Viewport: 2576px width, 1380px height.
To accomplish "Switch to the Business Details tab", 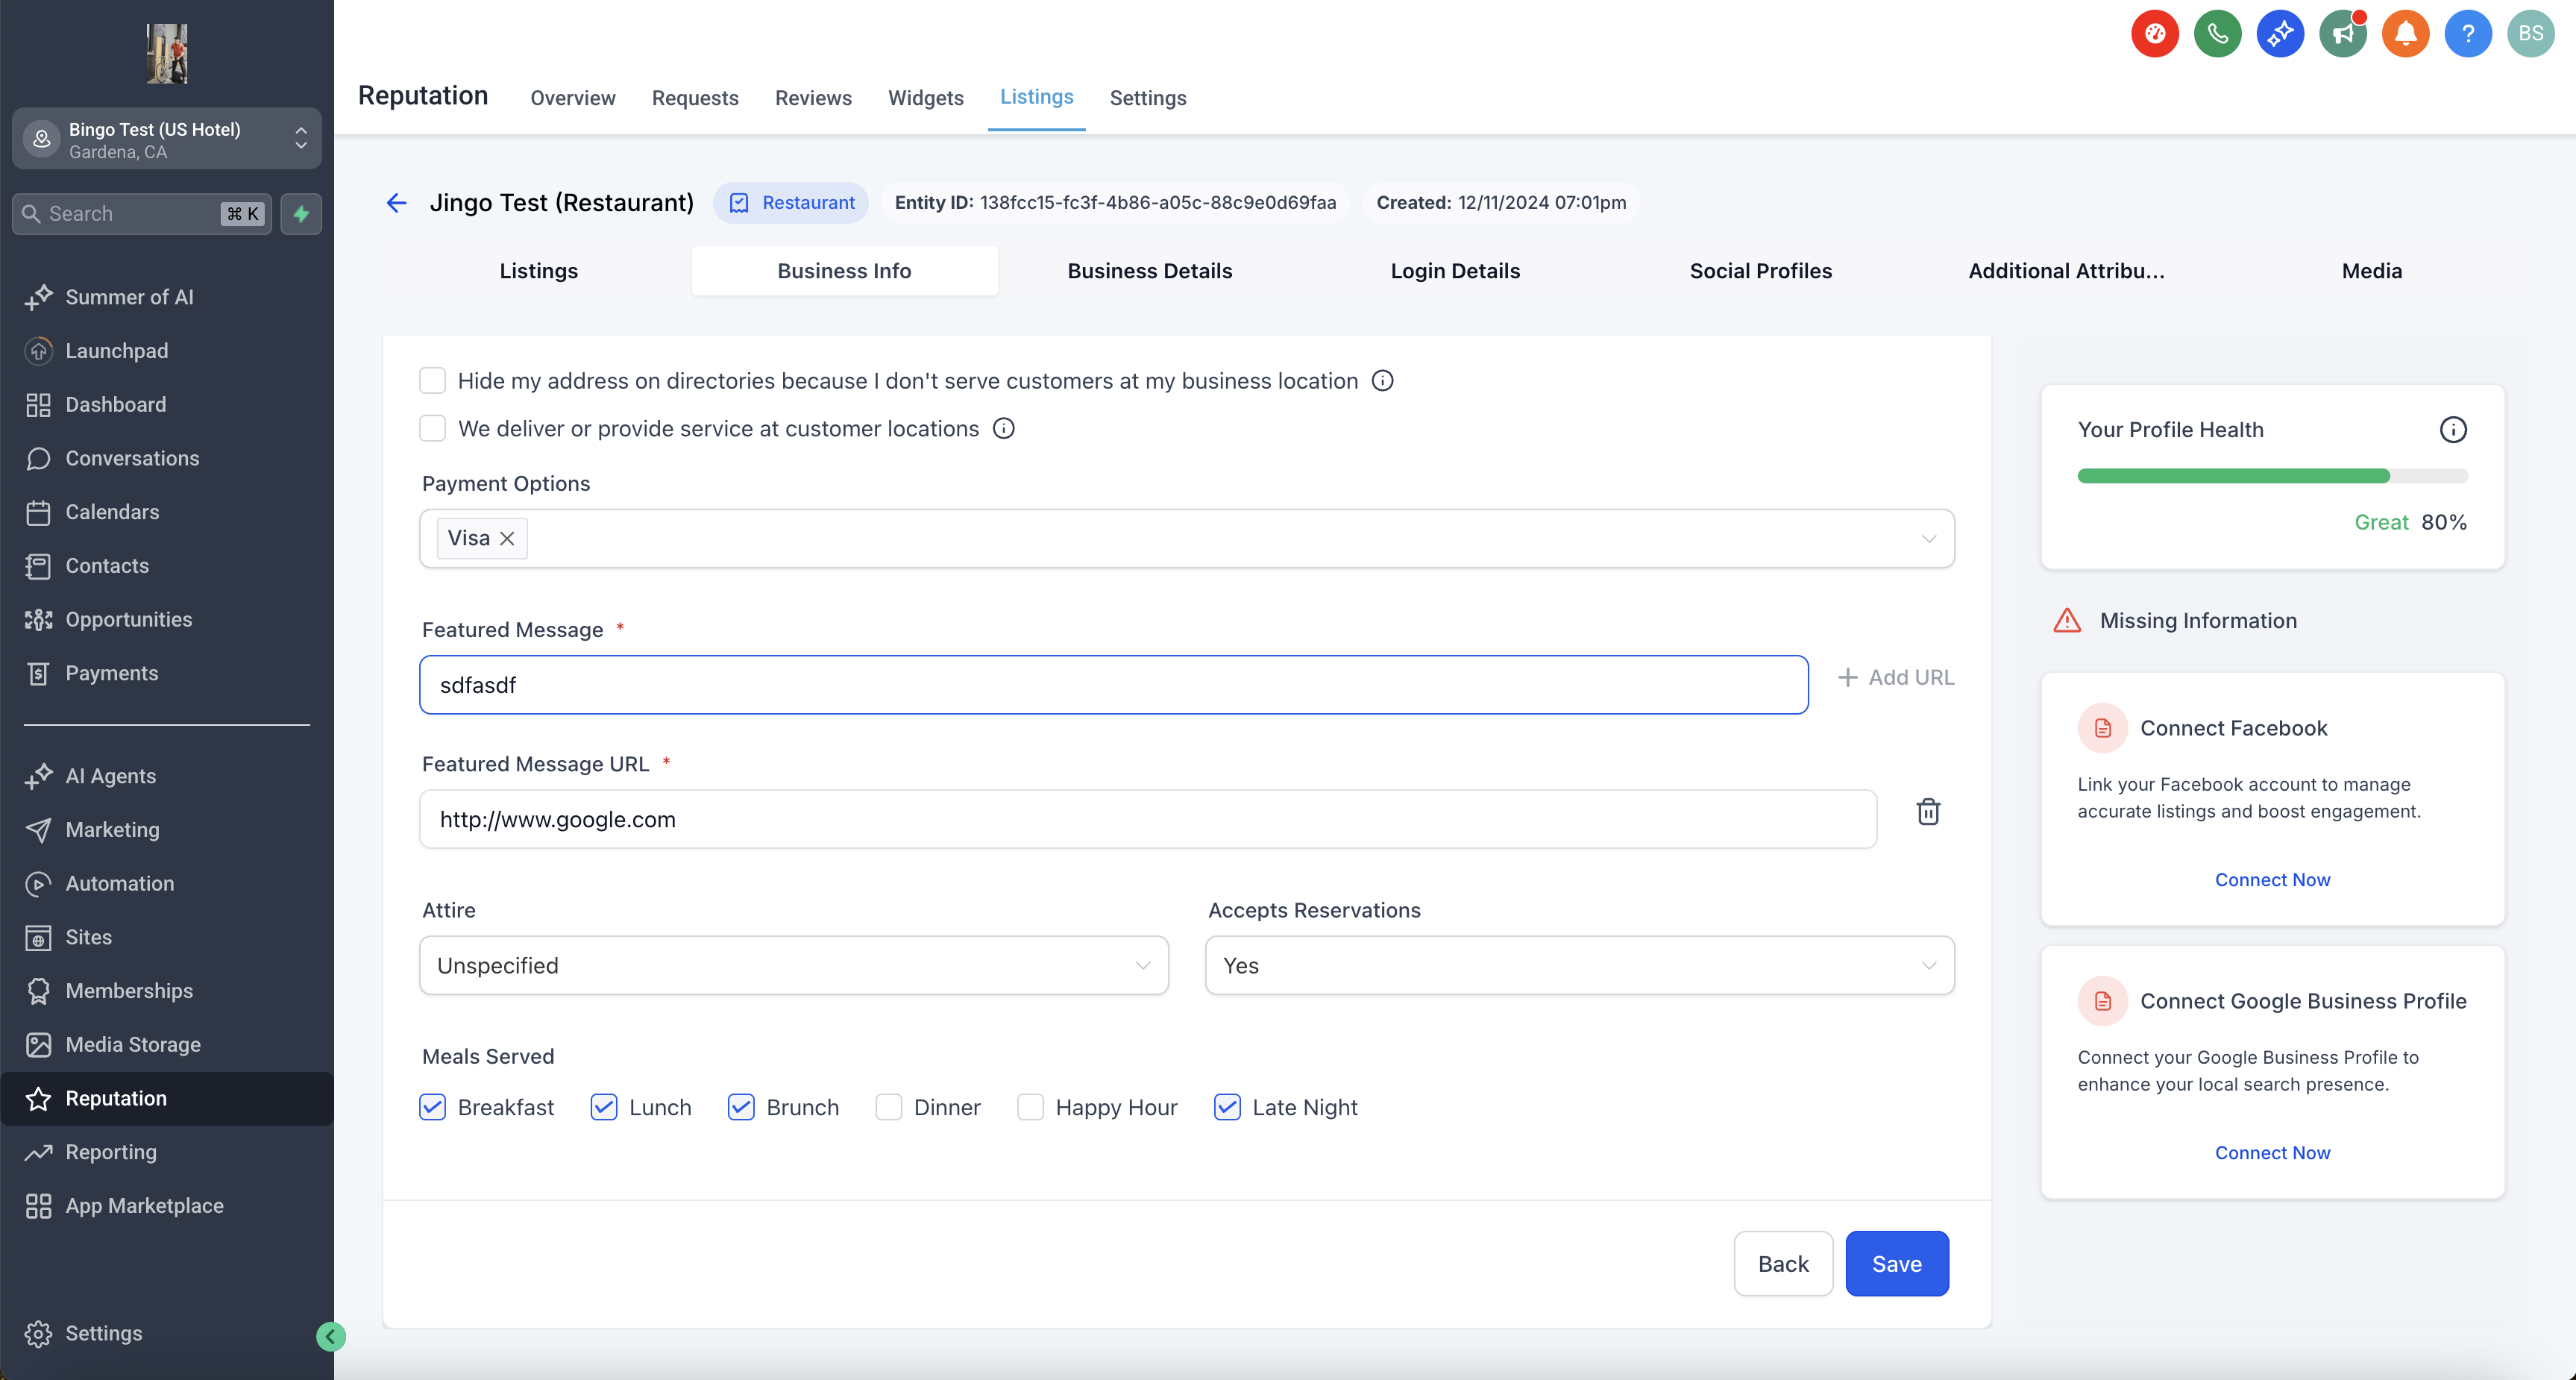I will click(1149, 271).
